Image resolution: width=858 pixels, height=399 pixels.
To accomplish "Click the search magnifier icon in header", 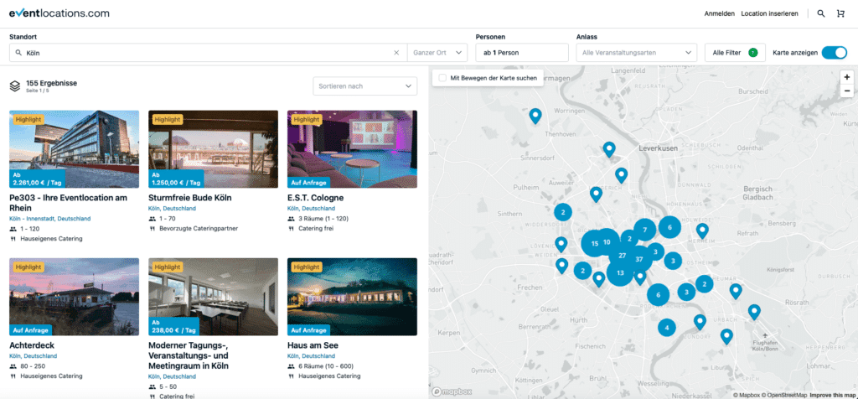I will [x=820, y=13].
